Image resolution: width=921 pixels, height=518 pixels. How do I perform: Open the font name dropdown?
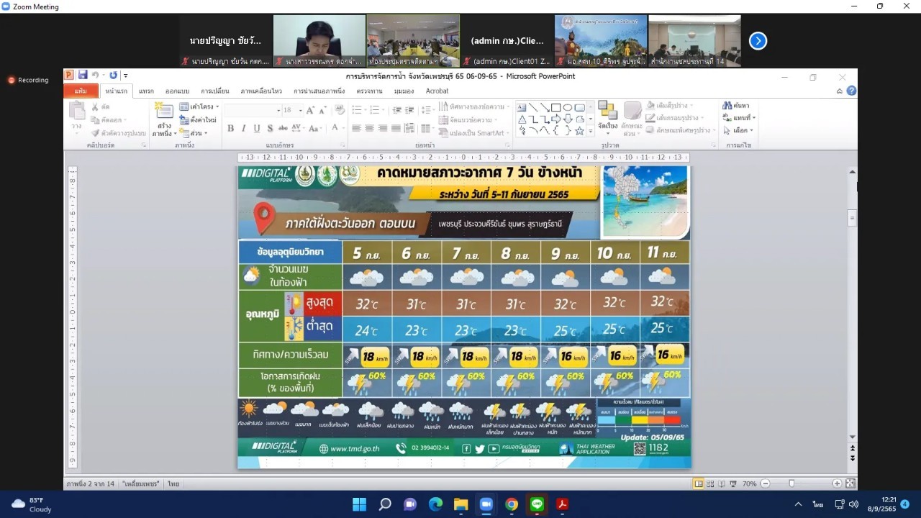click(x=278, y=110)
